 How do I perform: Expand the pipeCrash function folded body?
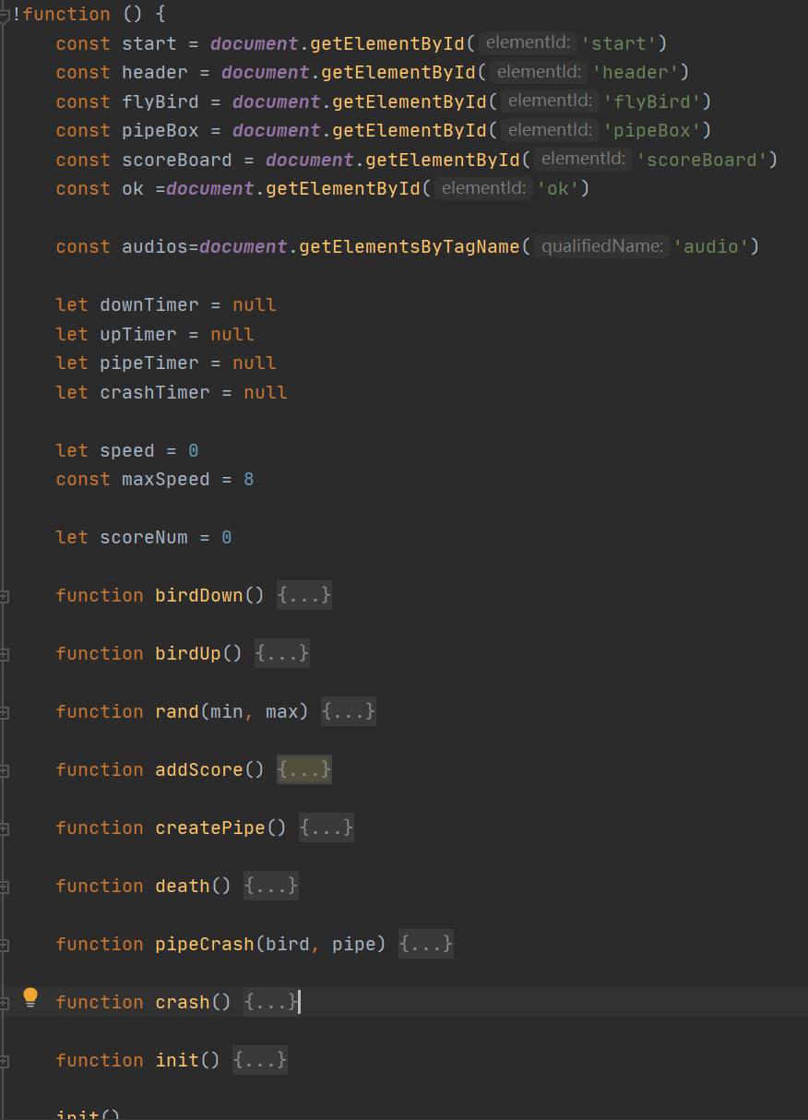point(426,945)
